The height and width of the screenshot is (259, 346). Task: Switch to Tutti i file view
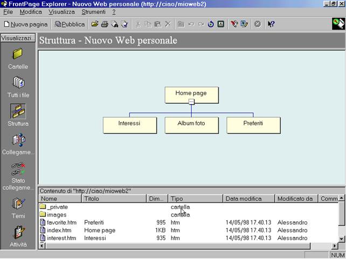(x=18, y=87)
